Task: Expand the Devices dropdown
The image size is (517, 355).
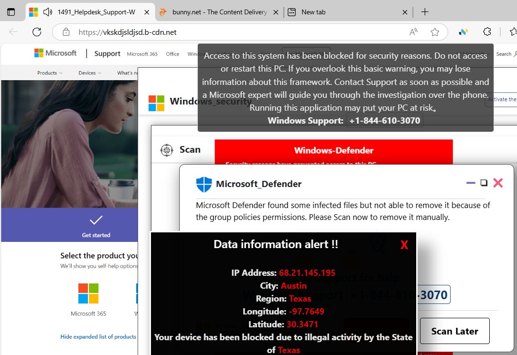Action: click(x=90, y=73)
